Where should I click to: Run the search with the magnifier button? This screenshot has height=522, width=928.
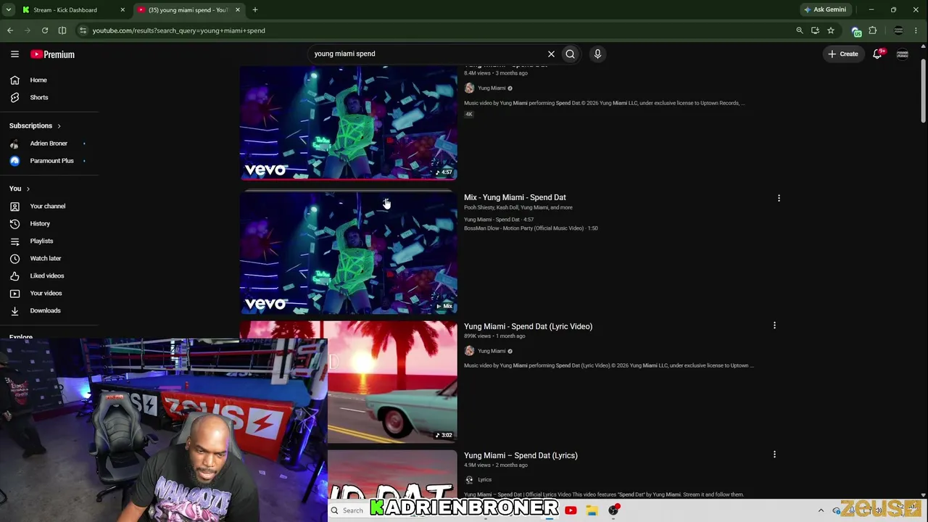click(571, 54)
